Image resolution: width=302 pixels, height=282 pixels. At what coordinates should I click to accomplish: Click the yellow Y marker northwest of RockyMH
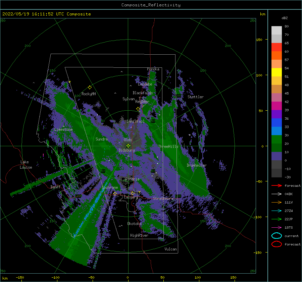70,82
